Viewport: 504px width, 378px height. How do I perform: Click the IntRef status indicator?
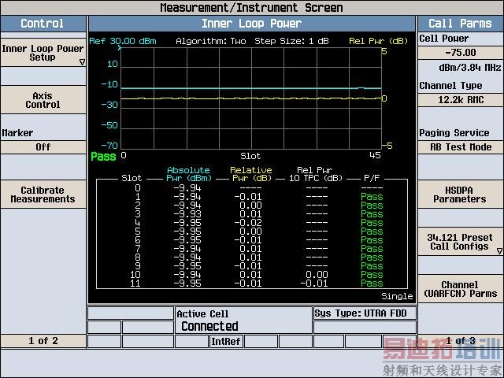[x=226, y=342]
